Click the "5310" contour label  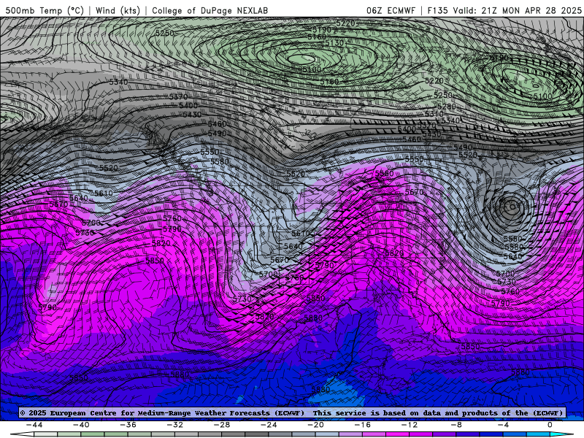pyautogui.click(x=434, y=114)
